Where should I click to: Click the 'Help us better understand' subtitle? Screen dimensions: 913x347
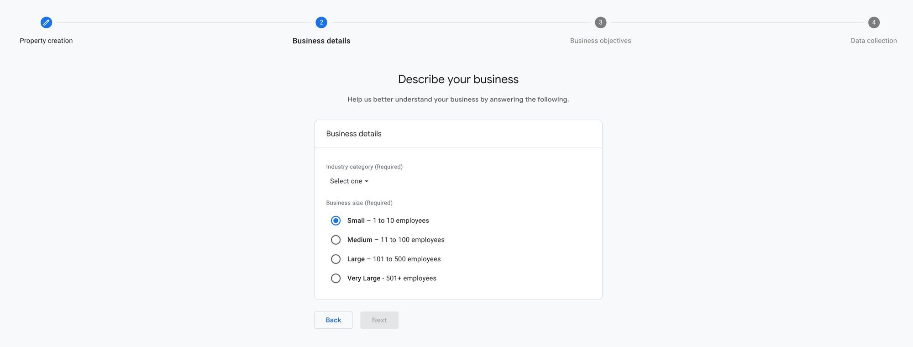(458, 100)
